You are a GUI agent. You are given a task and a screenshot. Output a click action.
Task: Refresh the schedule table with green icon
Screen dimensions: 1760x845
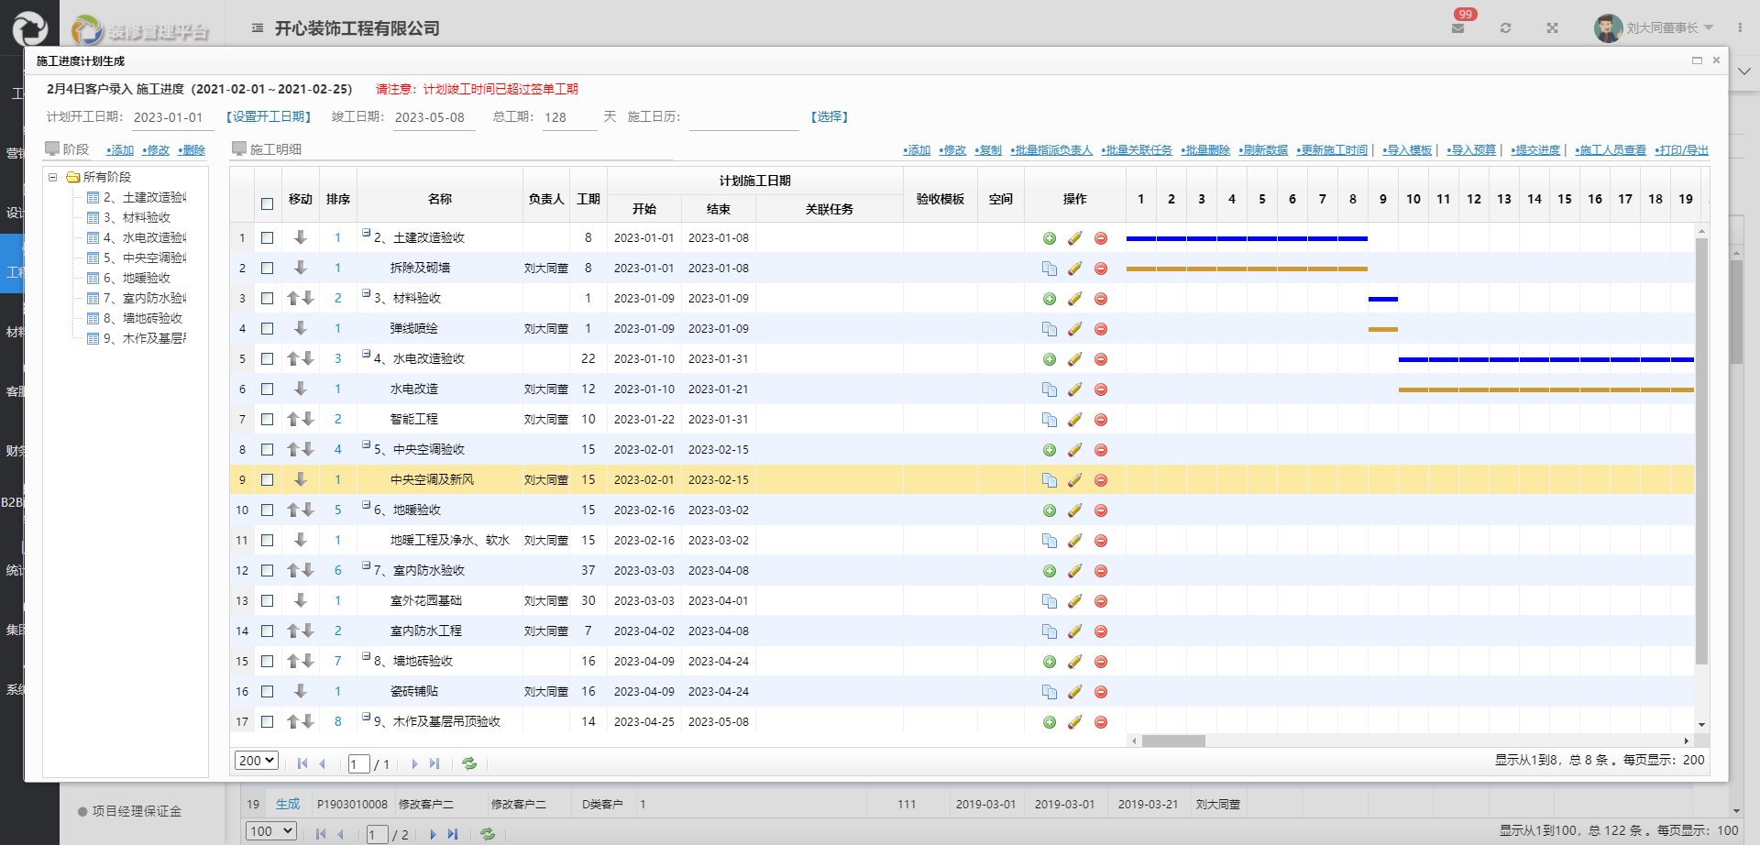(x=469, y=763)
